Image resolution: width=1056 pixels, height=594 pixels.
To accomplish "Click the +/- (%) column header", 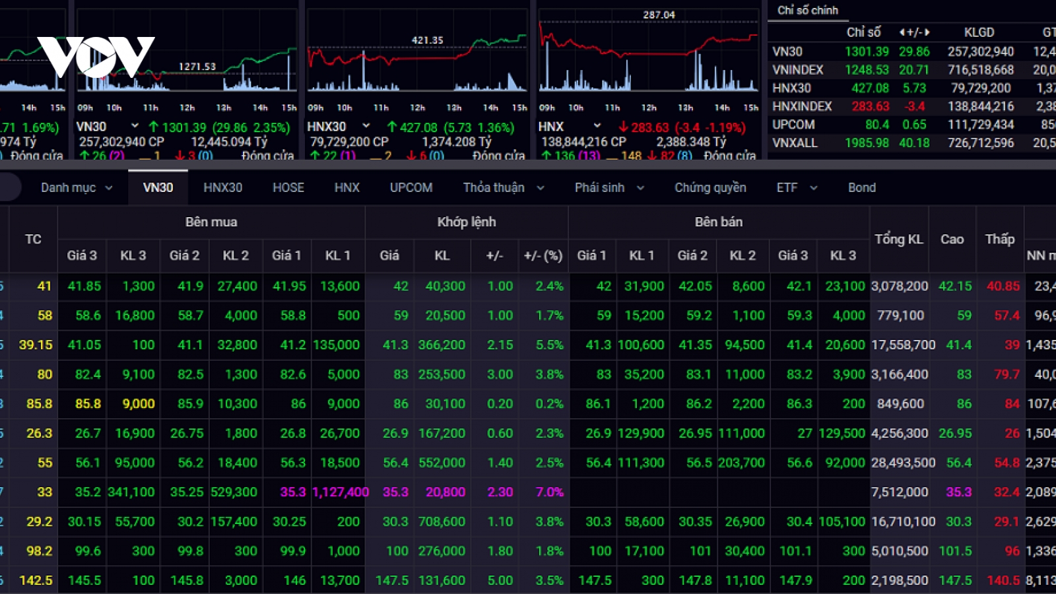I will [543, 255].
